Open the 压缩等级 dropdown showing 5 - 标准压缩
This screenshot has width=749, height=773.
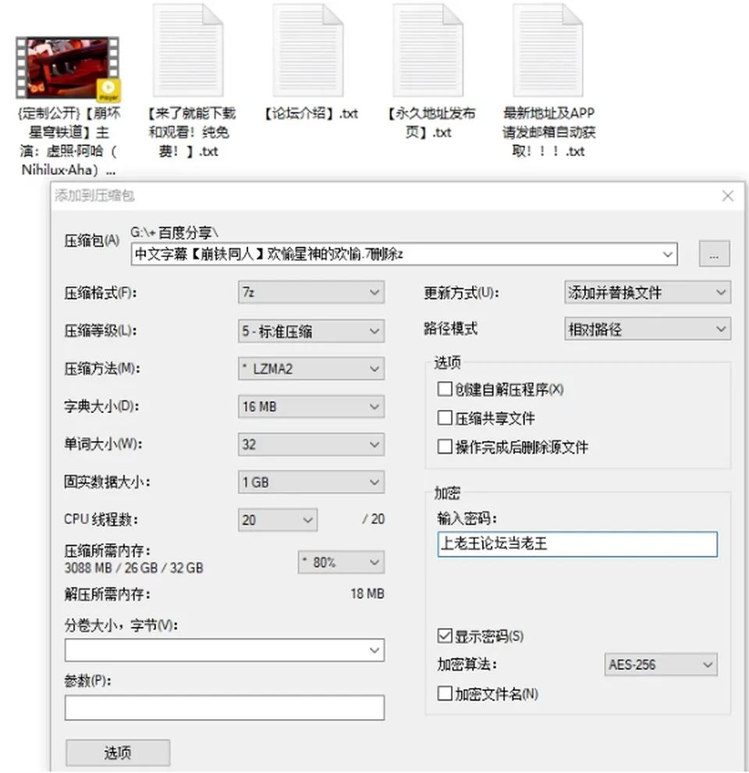[311, 331]
